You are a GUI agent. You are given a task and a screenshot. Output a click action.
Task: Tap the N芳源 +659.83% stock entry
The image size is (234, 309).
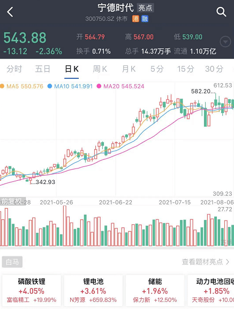click(93, 300)
